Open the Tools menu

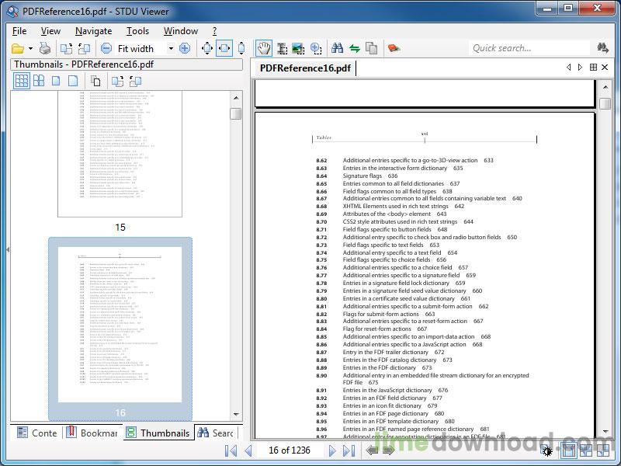pyautogui.click(x=137, y=31)
